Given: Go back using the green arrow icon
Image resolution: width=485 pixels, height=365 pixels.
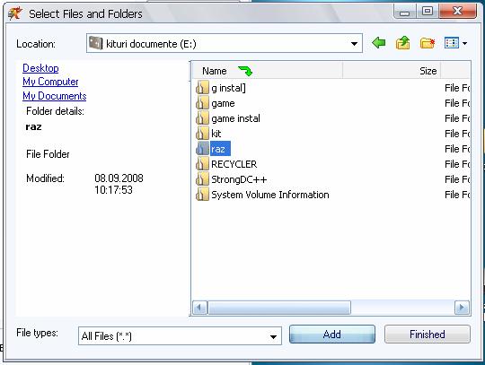Looking at the screenshot, I should (379, 43).
